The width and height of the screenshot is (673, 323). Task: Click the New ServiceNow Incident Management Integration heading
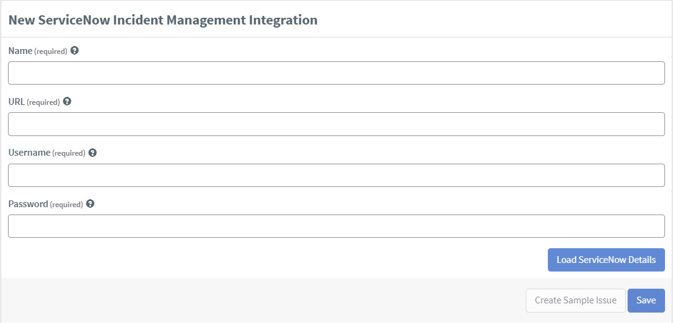pos(163,20)
